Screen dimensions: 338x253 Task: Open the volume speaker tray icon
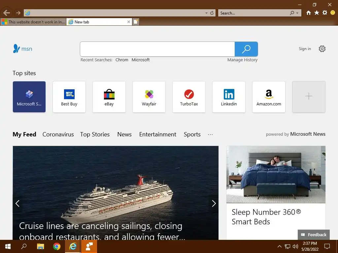[x=295, y=246]
